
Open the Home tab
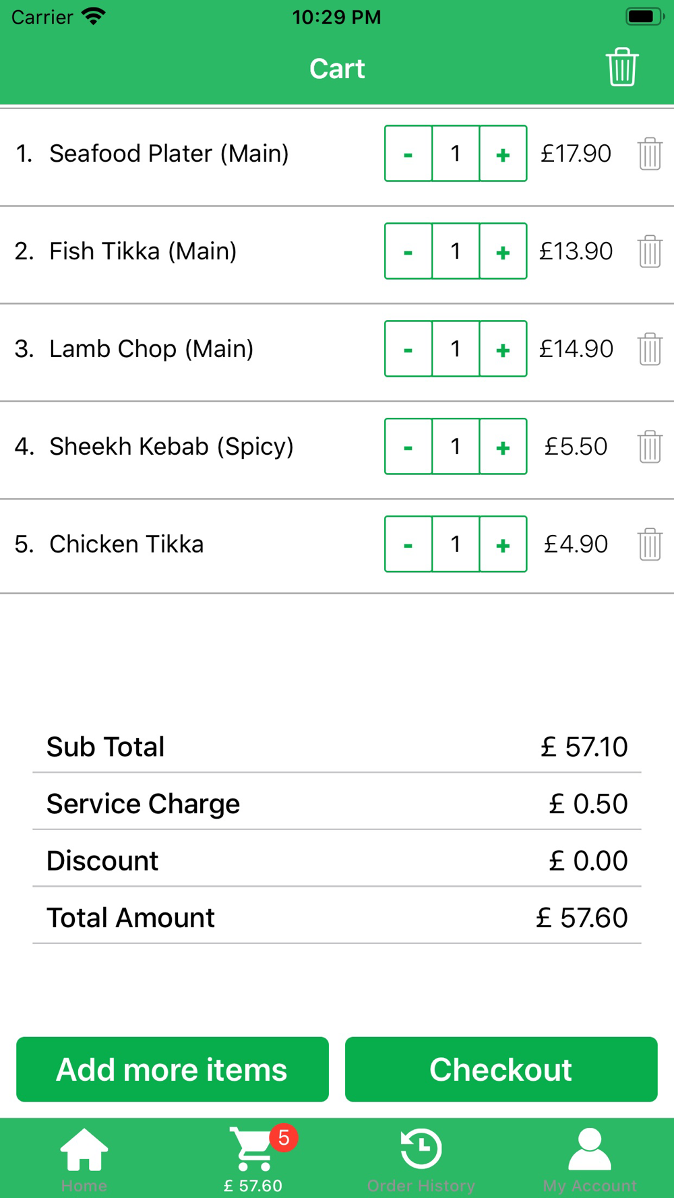click(84, 1158)
